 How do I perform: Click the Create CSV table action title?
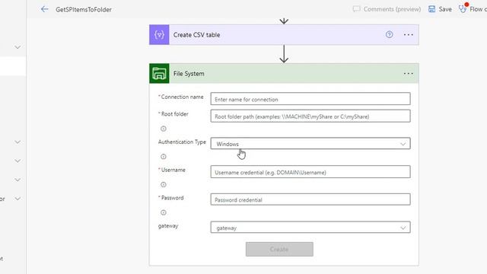[196, 35]
